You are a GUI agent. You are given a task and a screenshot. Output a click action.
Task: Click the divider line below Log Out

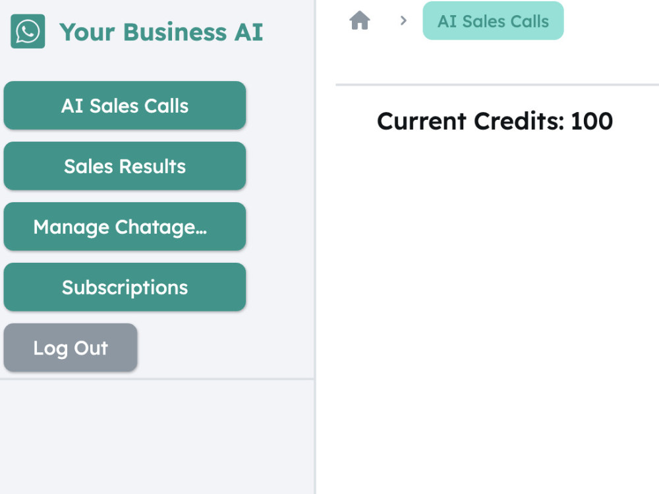[157, 379]
